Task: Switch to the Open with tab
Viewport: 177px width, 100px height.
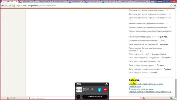Action: (x=26, y=2)
